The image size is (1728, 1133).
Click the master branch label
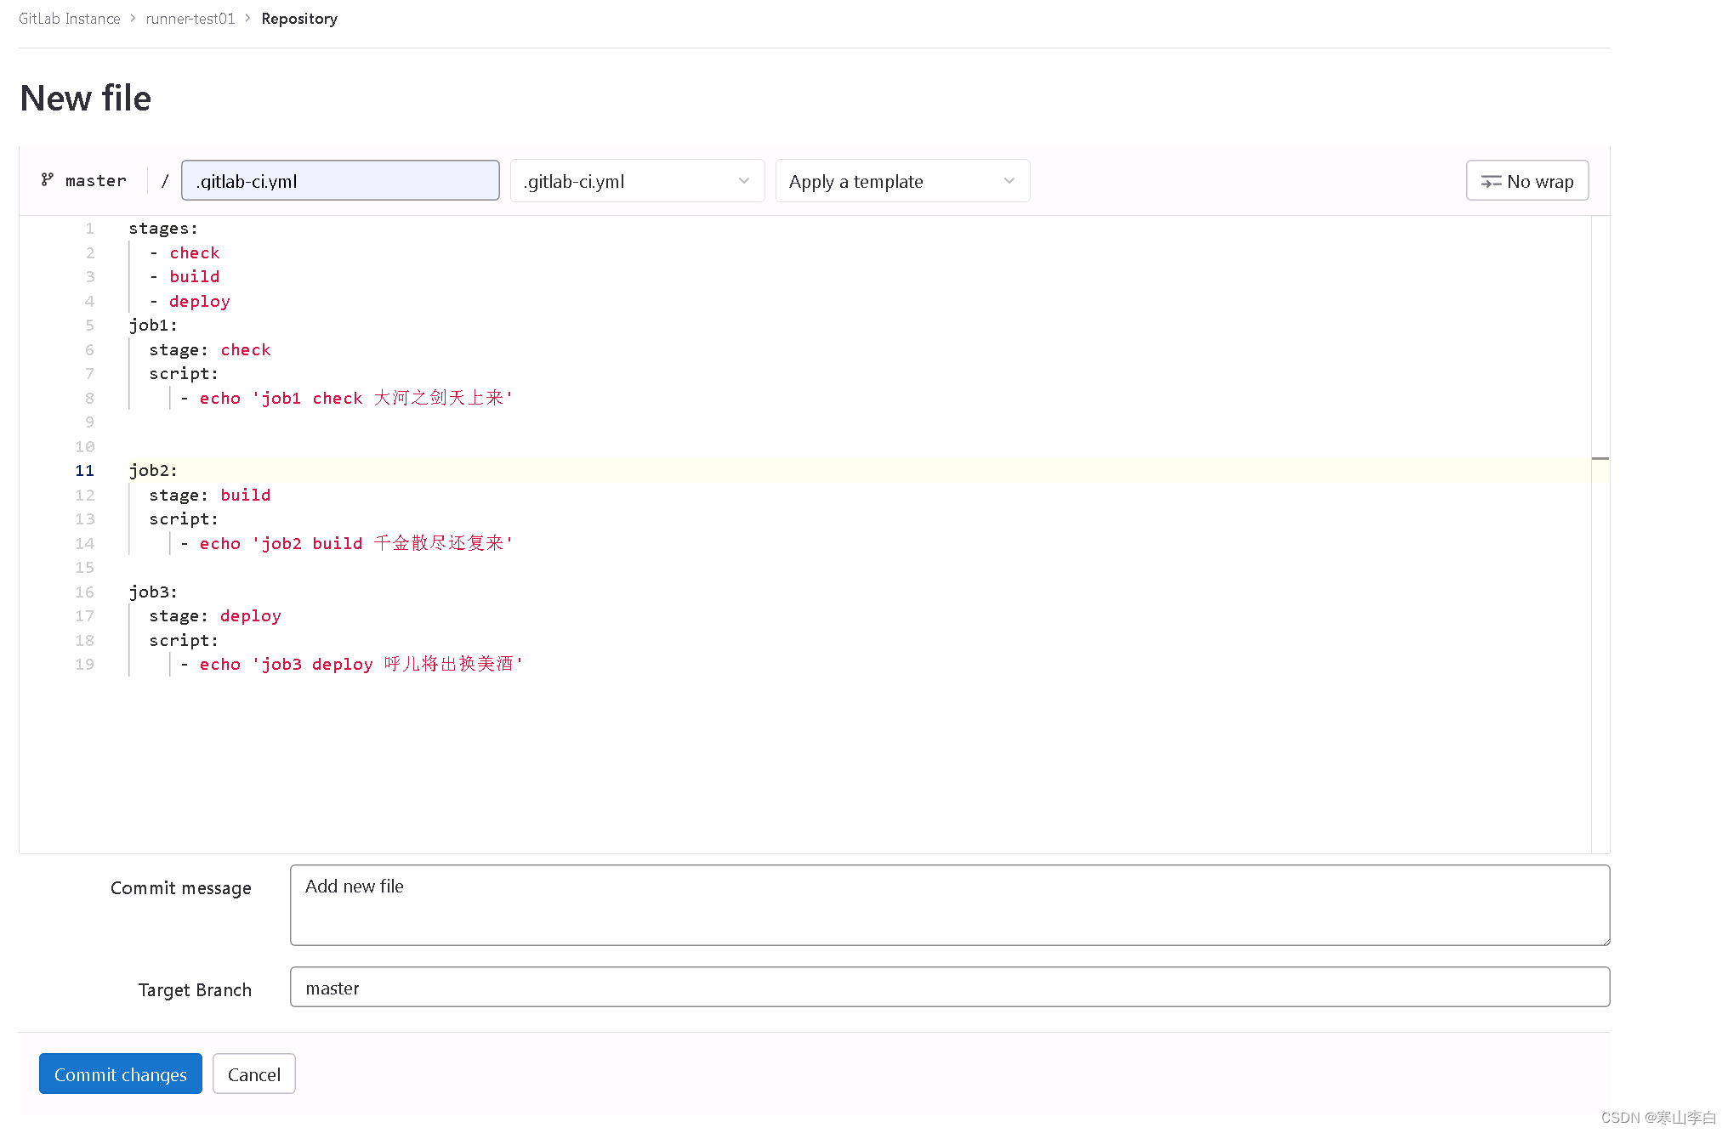click(95, 180)
